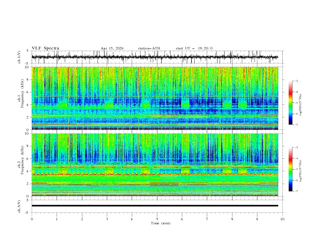Image resolution: width=318 pixels, height=246 pixels.
Task: Click the "-7" tick on the ch.2 color bar
Action: coord(296,191)
